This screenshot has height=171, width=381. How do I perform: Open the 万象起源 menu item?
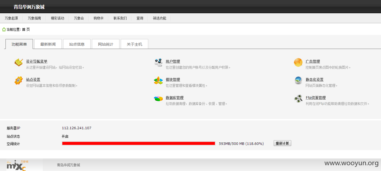(x=11, y=18)
